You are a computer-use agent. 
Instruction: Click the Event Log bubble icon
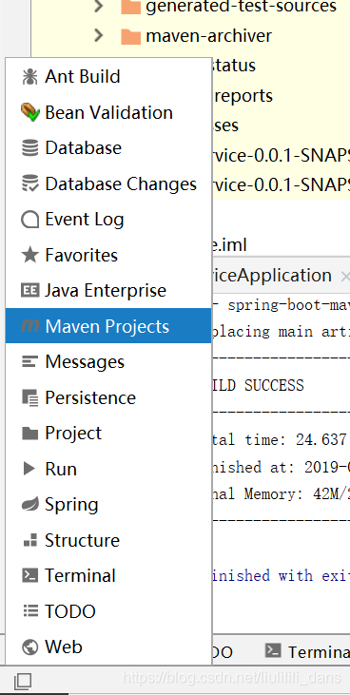tap(29, 220)
